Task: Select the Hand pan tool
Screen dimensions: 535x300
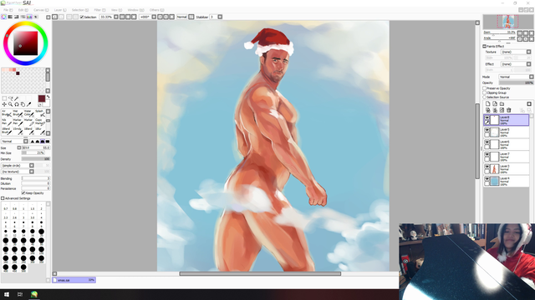Action: click(x=23, y=104)
